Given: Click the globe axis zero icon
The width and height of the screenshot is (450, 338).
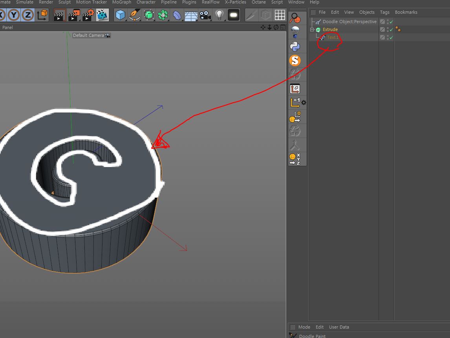Looking at the screenshot, I should point(295,117).
